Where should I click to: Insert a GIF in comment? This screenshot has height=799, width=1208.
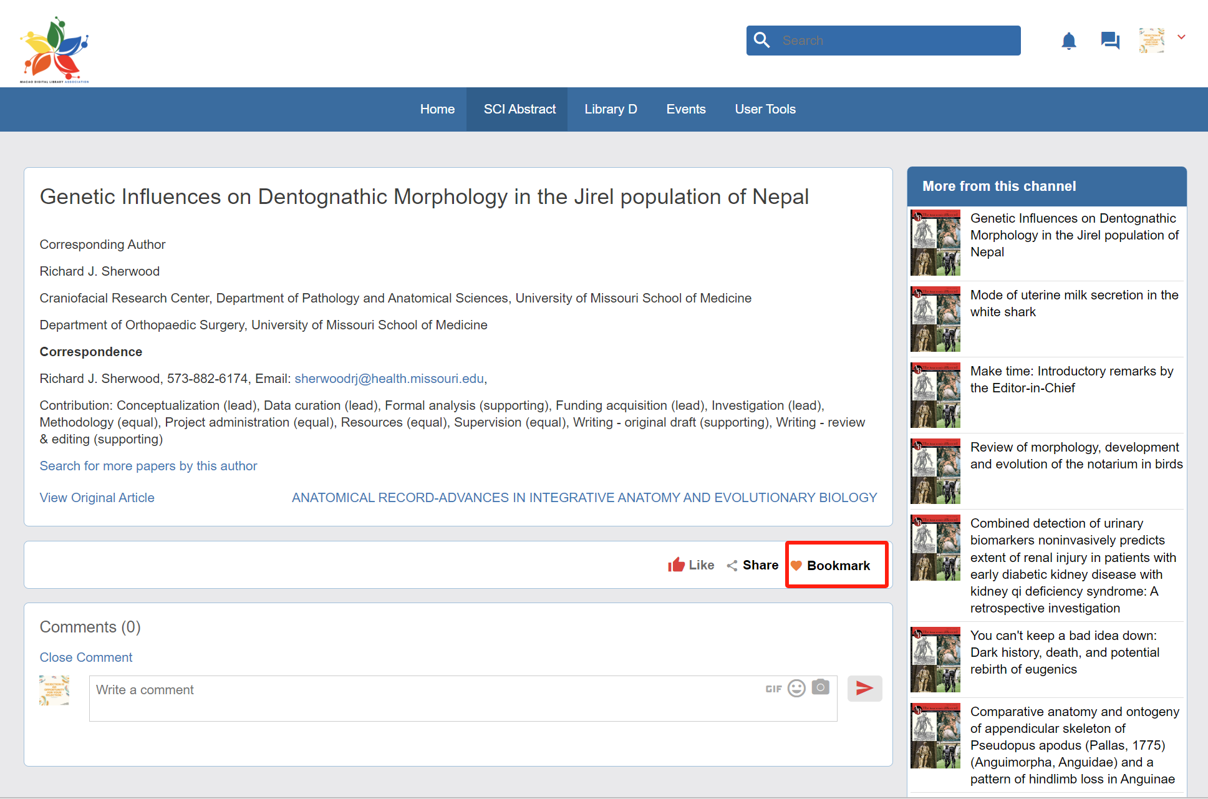coord(773,689)
